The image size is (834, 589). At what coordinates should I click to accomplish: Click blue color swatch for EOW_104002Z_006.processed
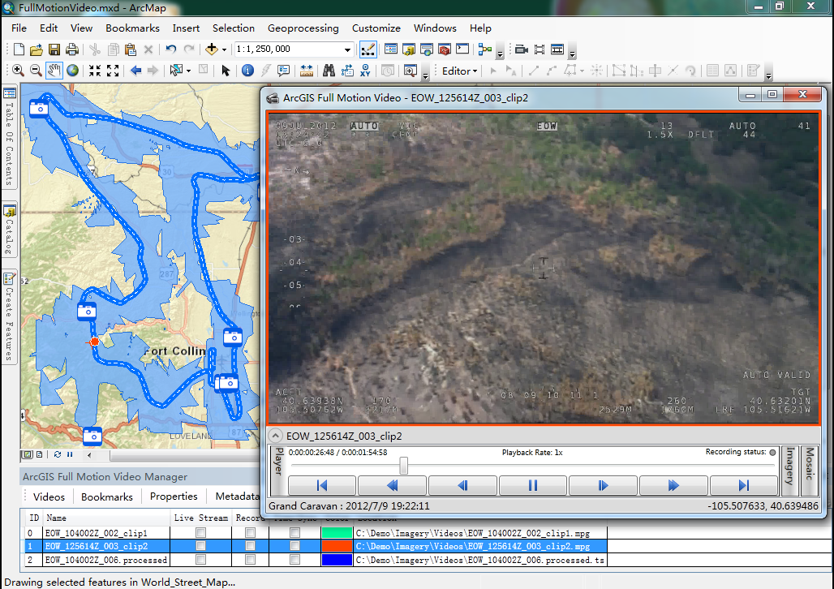point(337,560)
